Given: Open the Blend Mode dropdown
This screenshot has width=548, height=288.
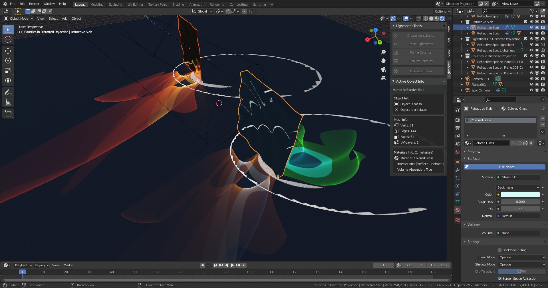Looking at the screenshot, I should (522, 257).
